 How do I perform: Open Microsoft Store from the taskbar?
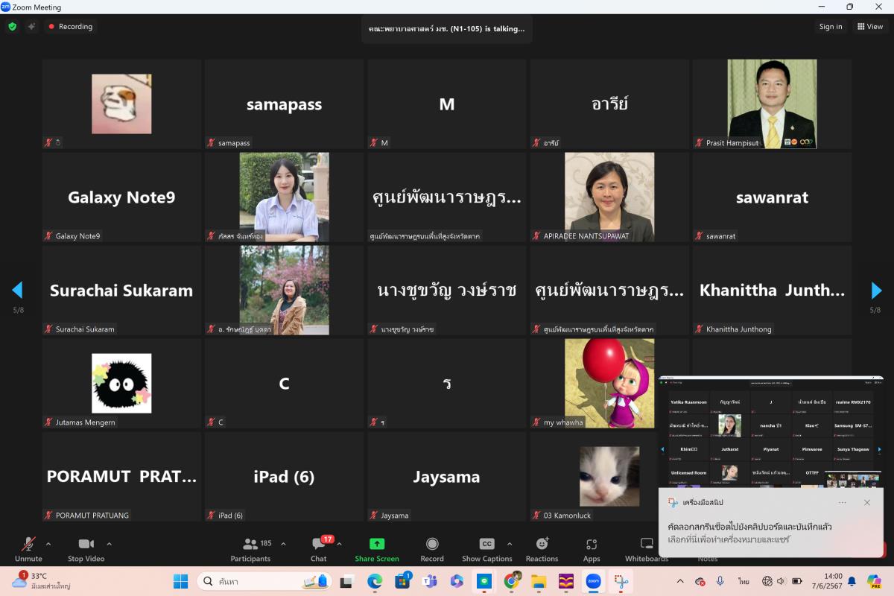402,581
